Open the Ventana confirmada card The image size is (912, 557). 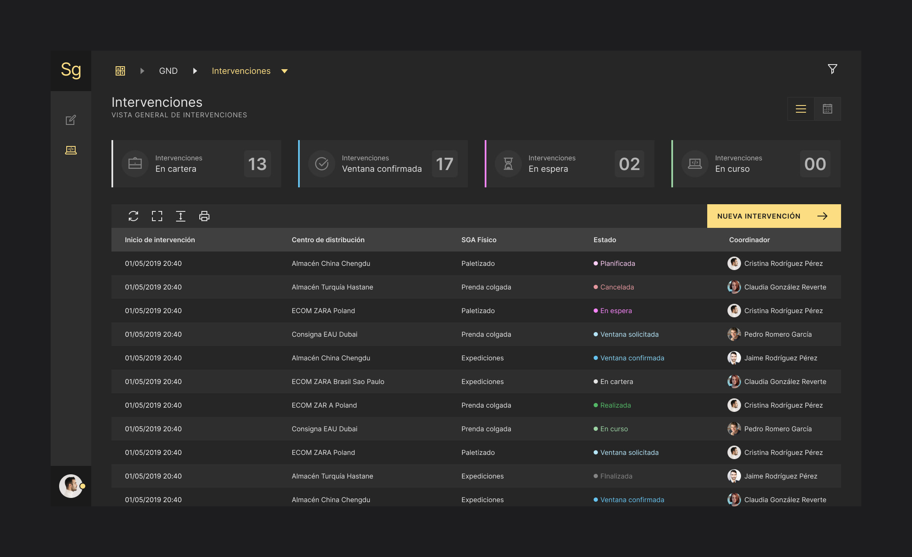click(383, 164)
